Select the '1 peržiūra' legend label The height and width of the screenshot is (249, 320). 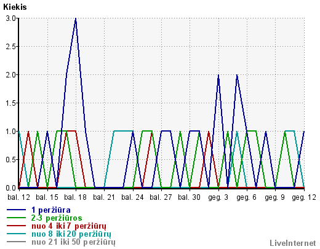tap(51, 210)
